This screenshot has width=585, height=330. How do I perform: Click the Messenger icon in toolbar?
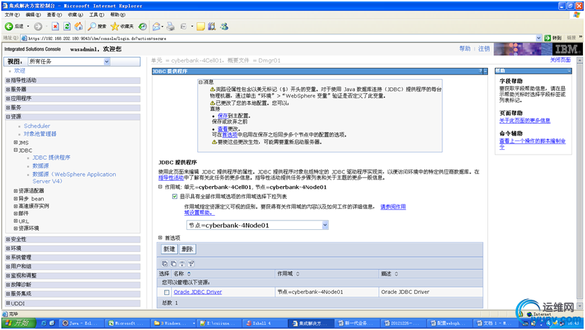click(x=224, y=26)
